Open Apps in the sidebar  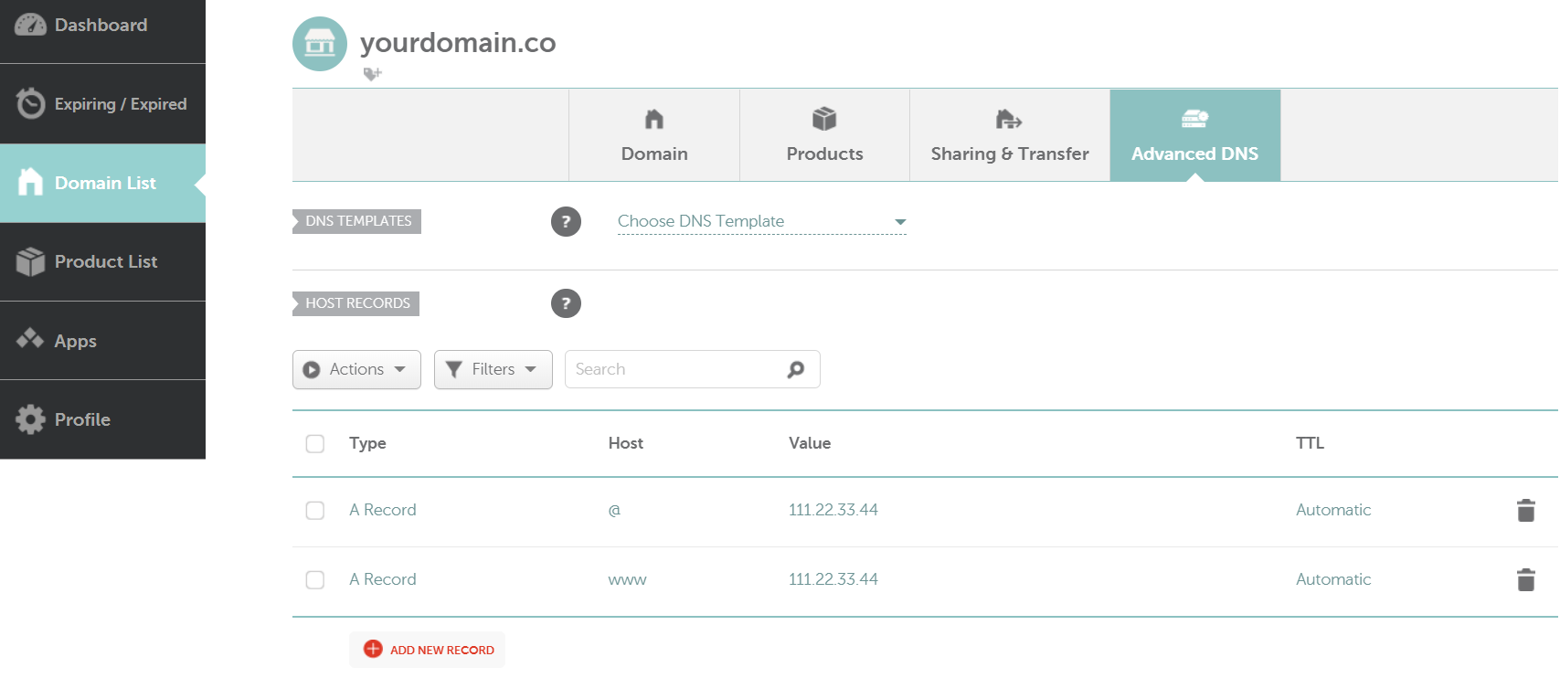click(102, 340)
